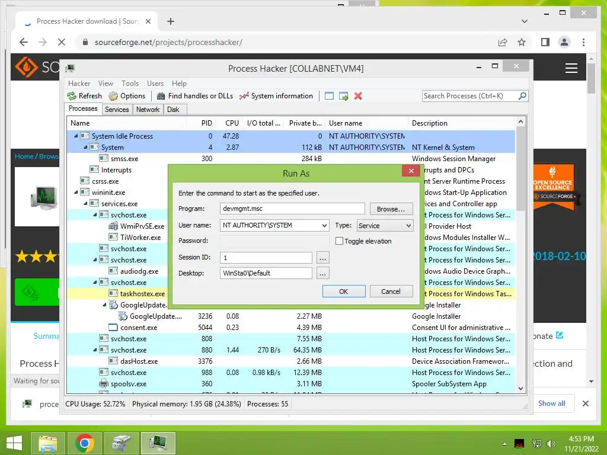Viewport: 607px width, 455px height.
Task: Collapse the GoogleUpdate tree node
Action: click(104, 305)
